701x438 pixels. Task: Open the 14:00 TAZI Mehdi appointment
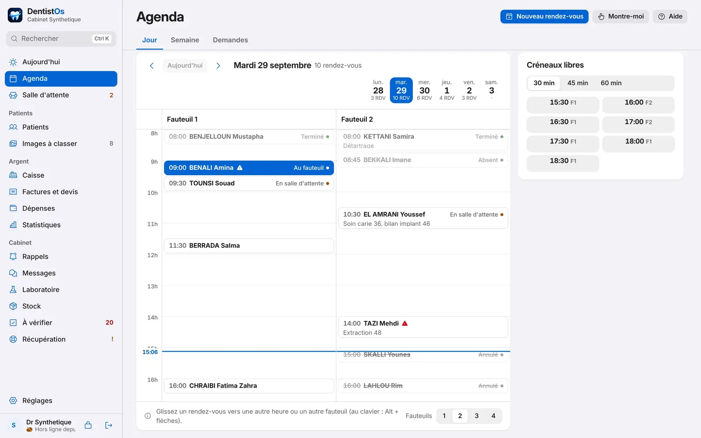(x=423, y=328)
